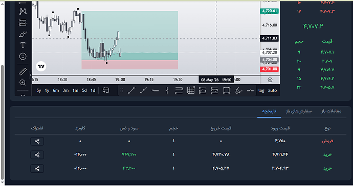Select the Long Position tool
This screenshot has height=186, width=353.
click(x=203, y=90)
